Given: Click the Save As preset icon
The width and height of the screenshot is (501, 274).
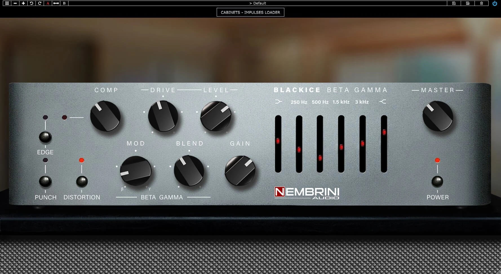Looking at the screenshot, I should point(468,3).
